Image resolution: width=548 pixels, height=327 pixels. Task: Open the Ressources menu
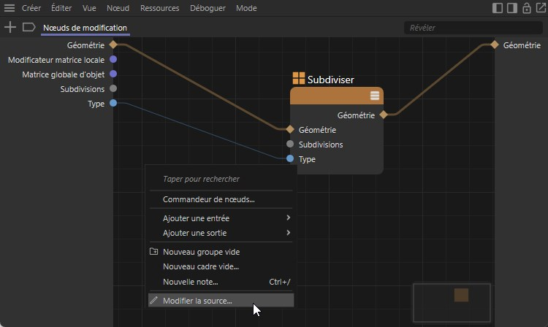coord(159,8)
